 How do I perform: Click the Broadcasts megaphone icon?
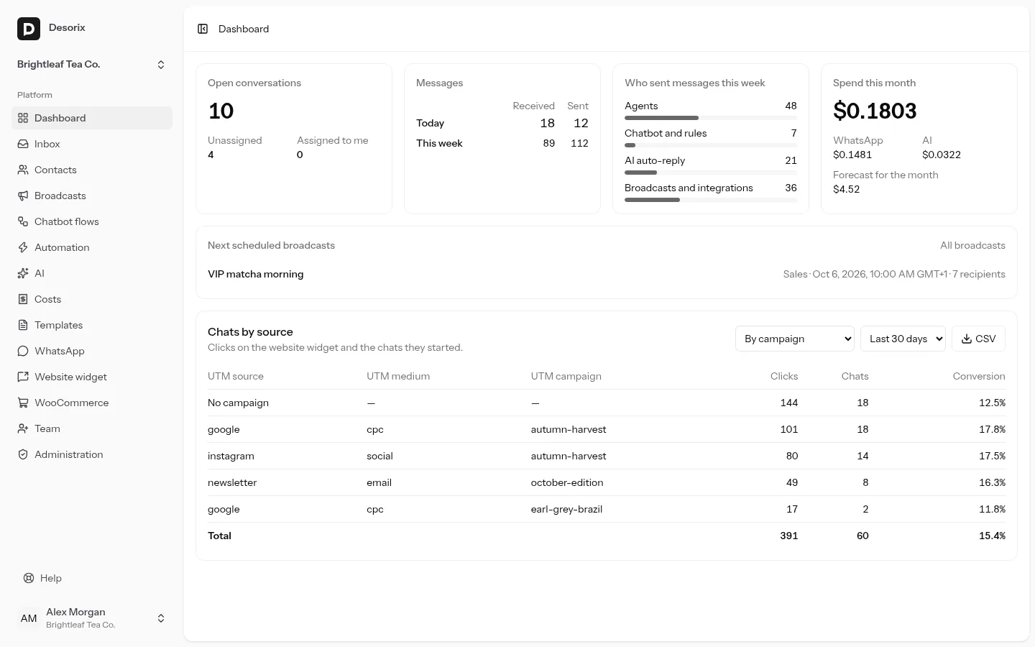click(x=23, y=196)
